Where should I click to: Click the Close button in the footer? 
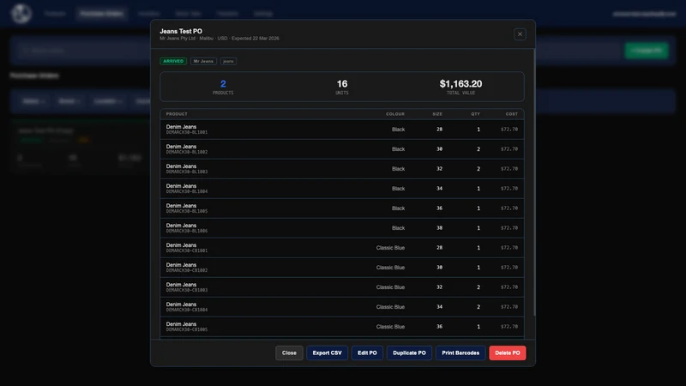click(x=289, y=353)
